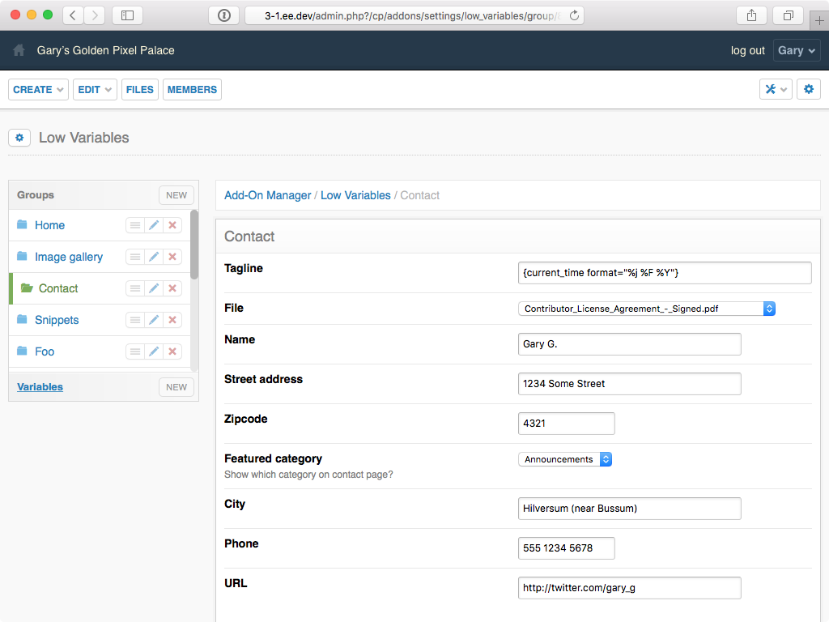The width and height of the screenshot is (829, 622).
Task: Open the Gary user dropdown
Action: click(x=797, y=50)
